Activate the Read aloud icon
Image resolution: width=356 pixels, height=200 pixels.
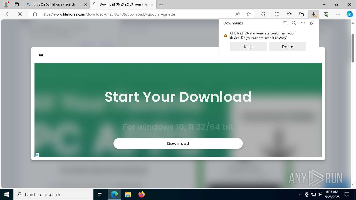tap(238, 14)
